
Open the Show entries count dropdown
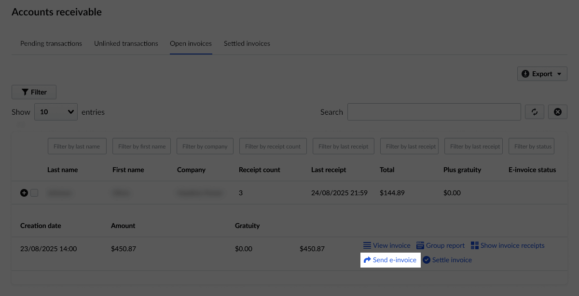click(55, 111)
